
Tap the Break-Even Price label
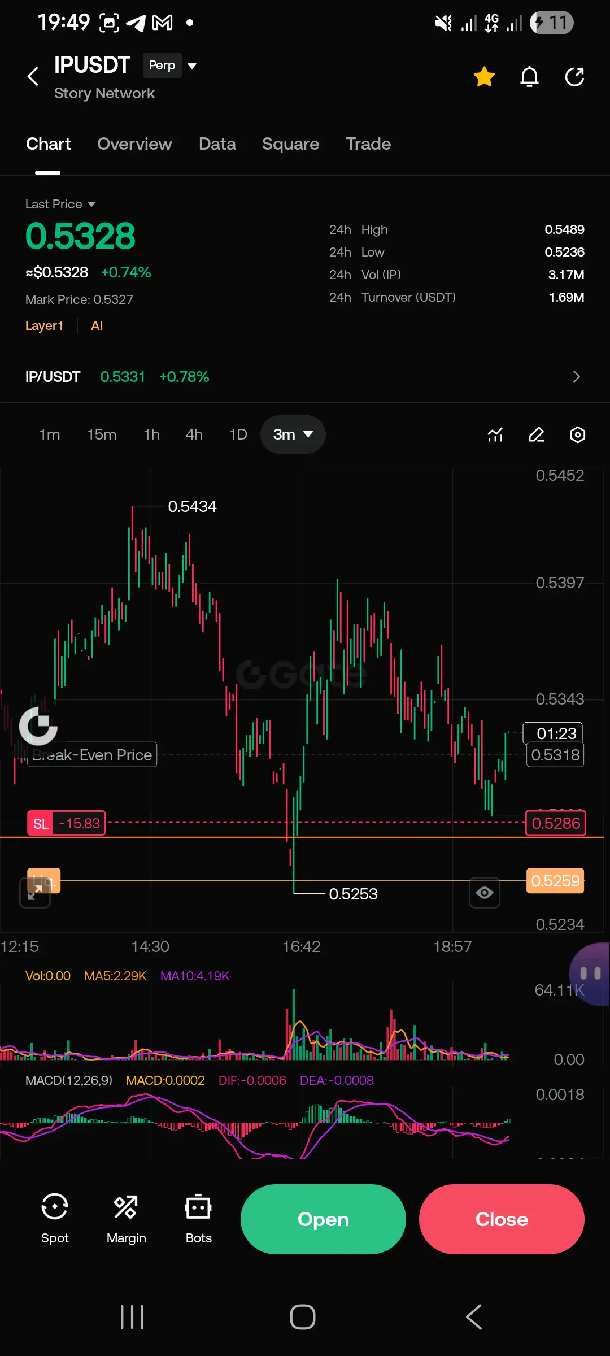[x=92, y=755]
